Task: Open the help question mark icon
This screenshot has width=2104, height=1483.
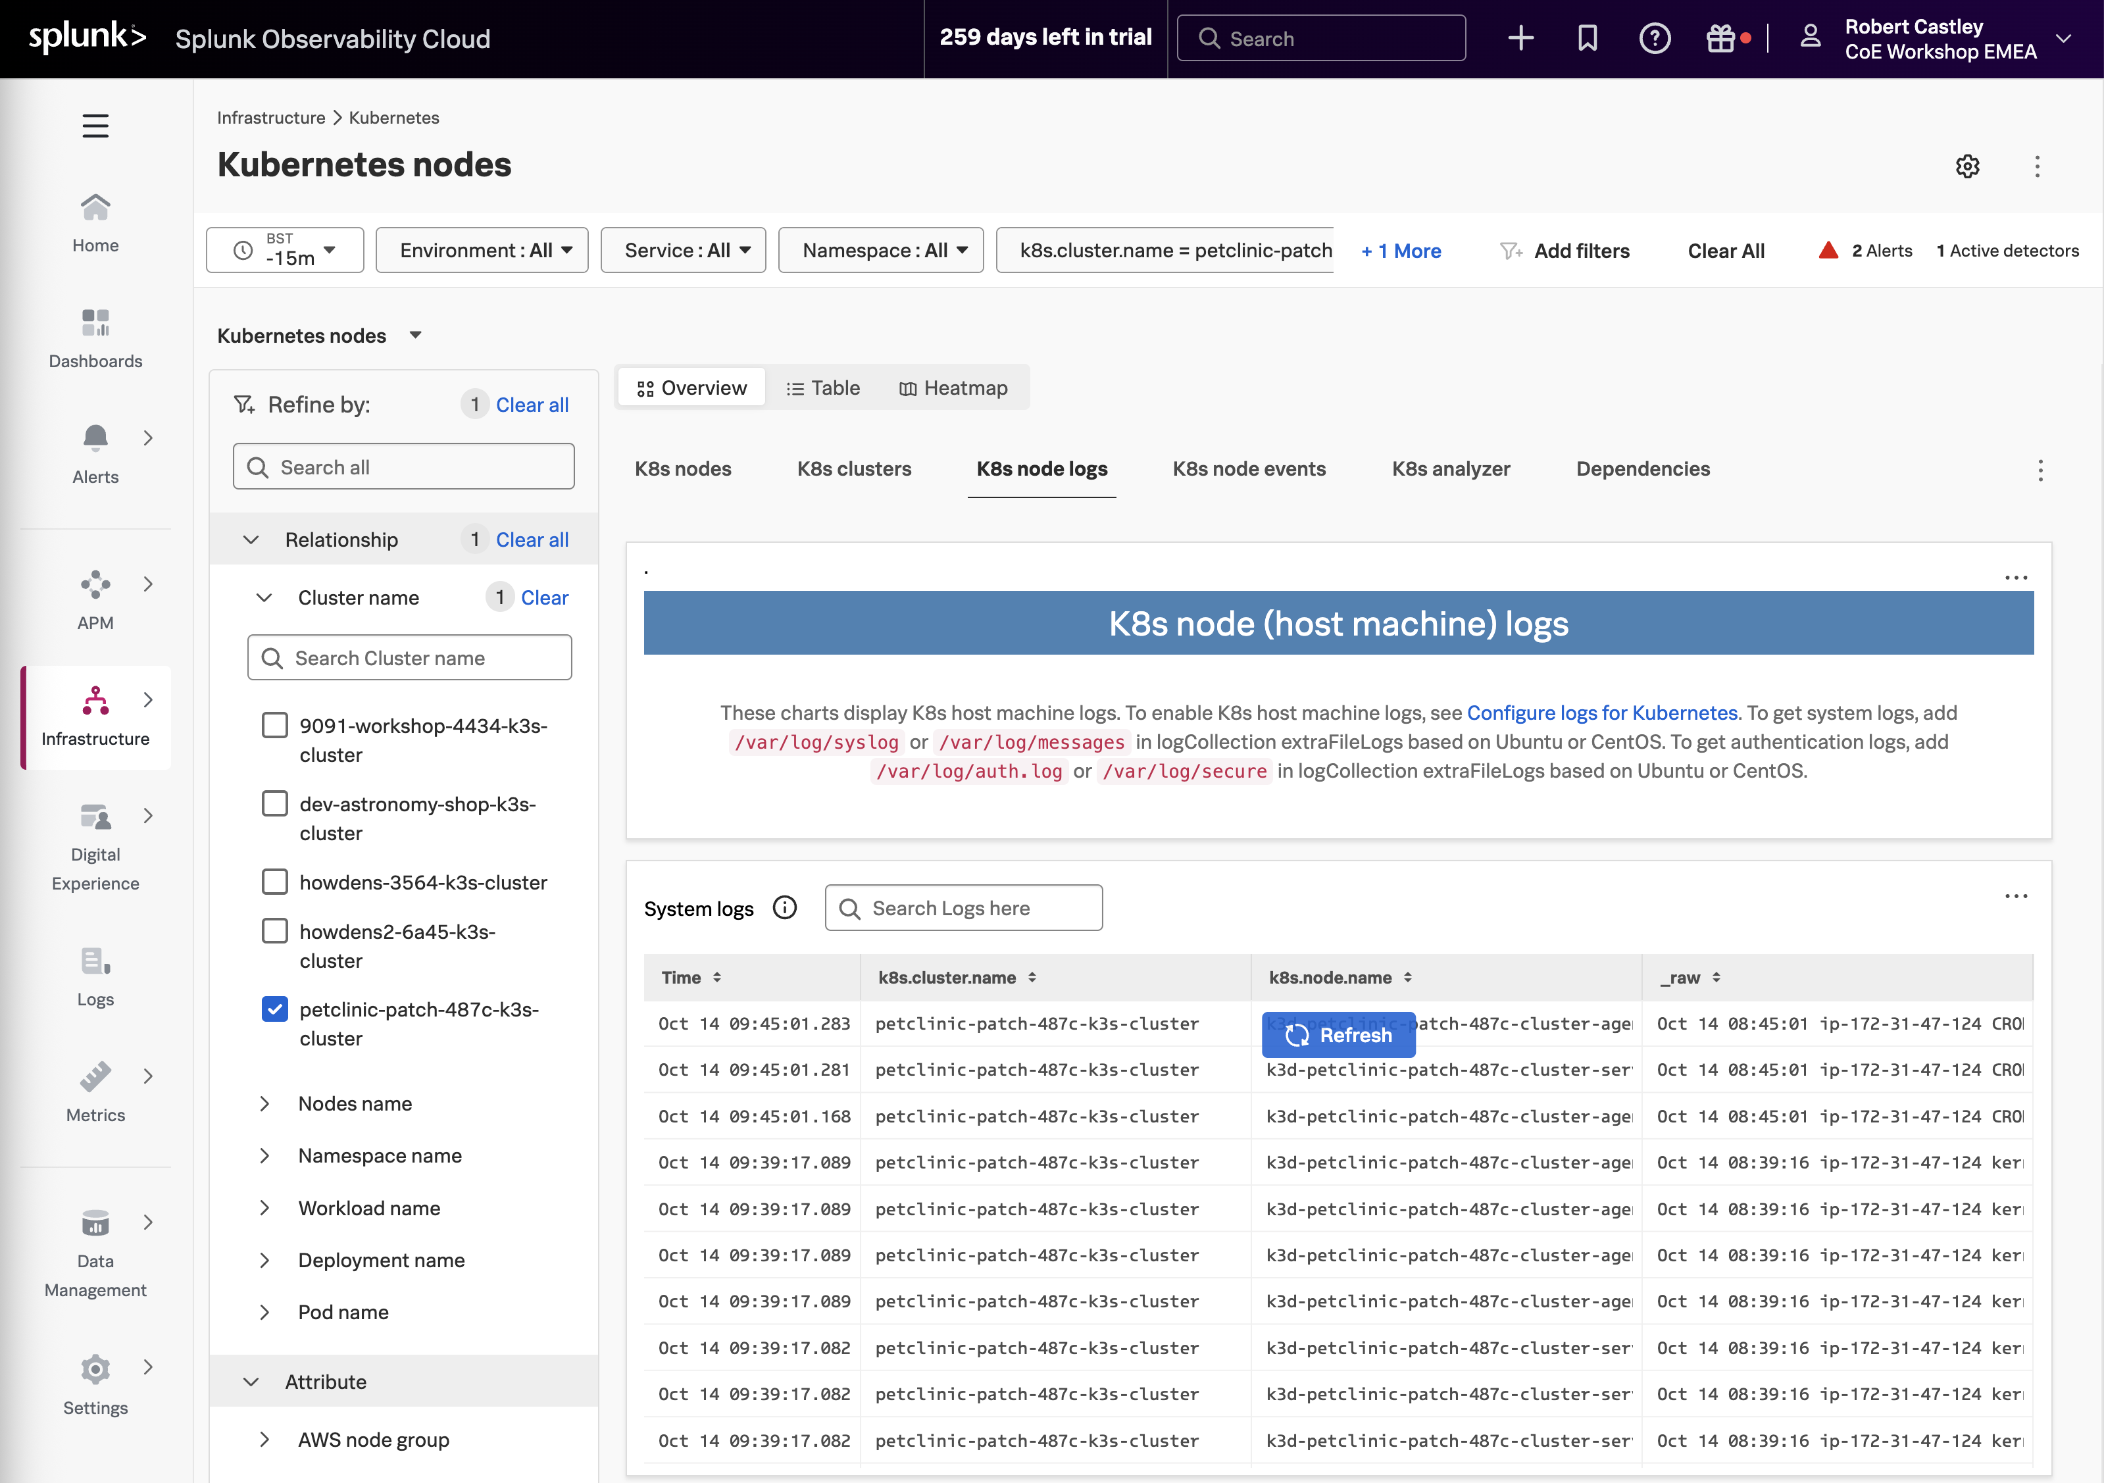Action: 1654,39
